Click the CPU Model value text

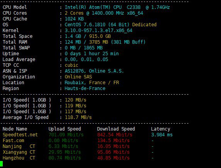(x=117, y=7)
